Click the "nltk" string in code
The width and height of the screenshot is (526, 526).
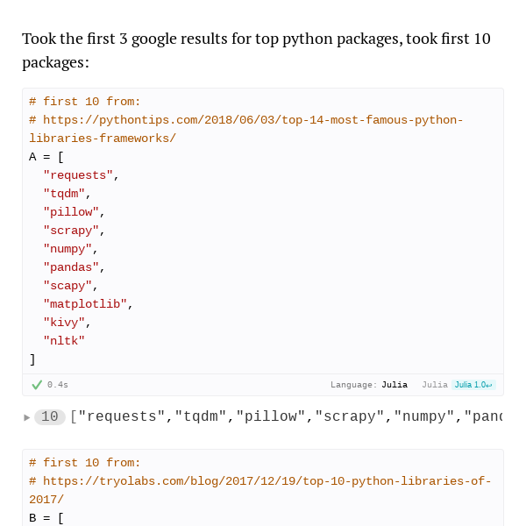point(64,341)
